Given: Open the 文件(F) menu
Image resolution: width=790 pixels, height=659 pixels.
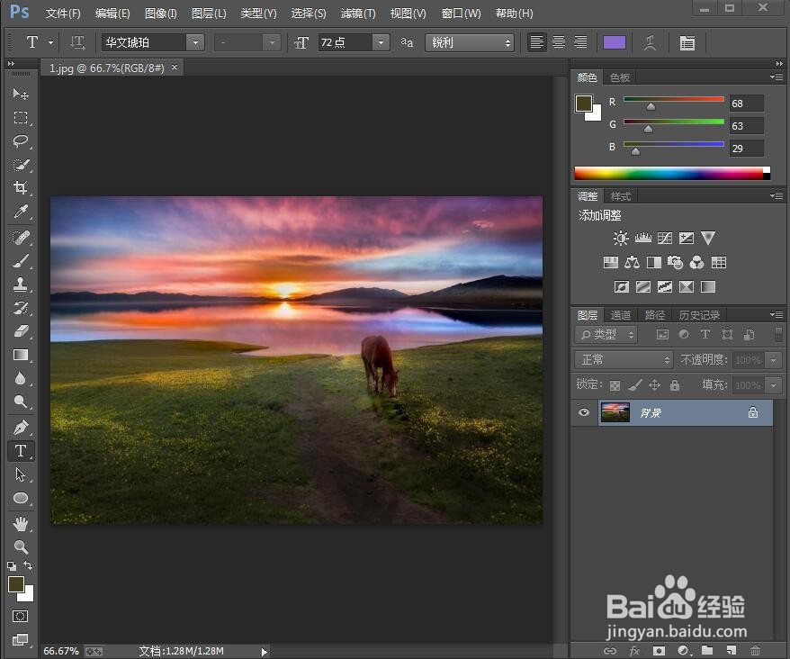Looking at the screenshot, I should (x=63, y=14).
